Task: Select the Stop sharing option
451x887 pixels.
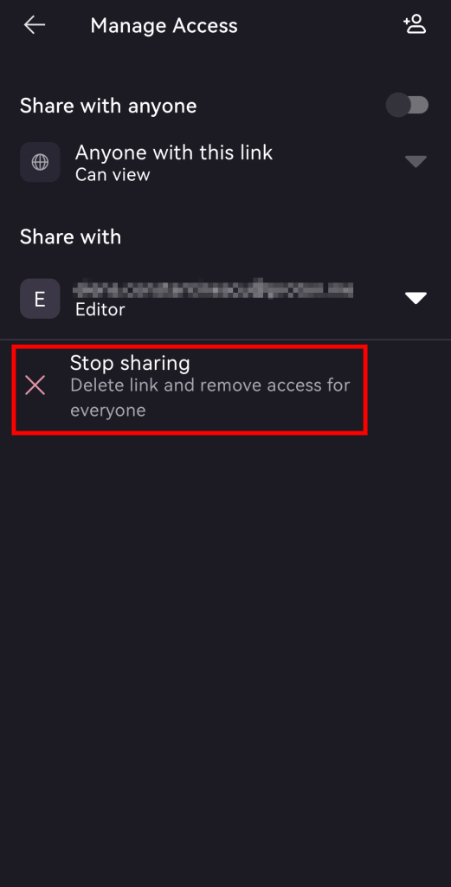Action: pyautogui.click(x=190, y=390)
